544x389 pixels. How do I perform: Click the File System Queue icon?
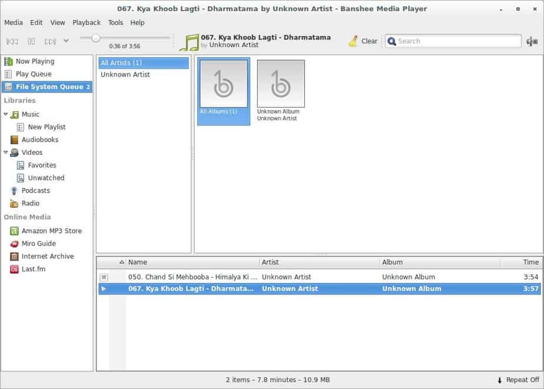pyautogui.click(x=8, y=87)
